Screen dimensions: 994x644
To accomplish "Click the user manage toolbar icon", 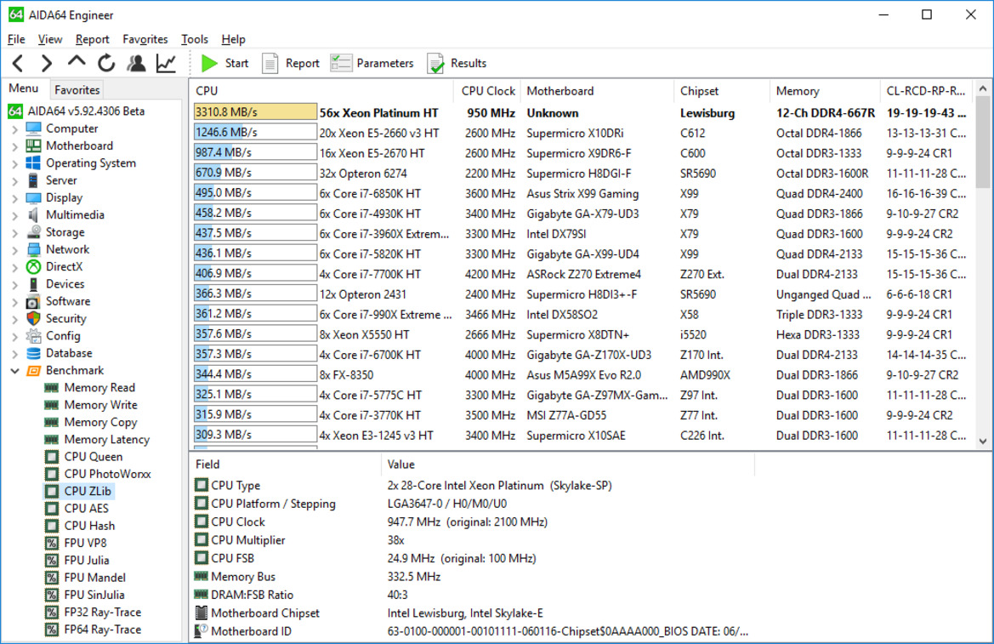I will [136, 63].
